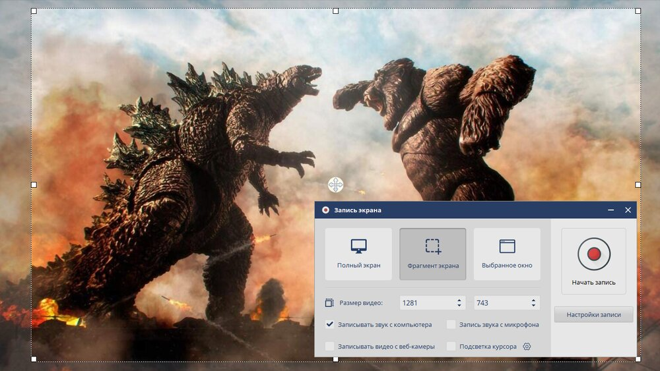Screen dimensions: 660x371
Task: Toggle the Подсветка курсора checkbox
Action: pos(451,346)
